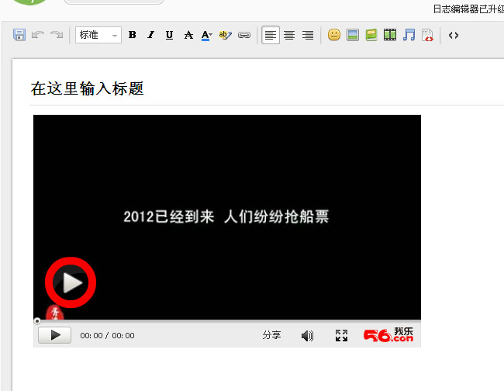Enter fullscreen mode on the video player
Image resolution: width=504 pixels, height=391 pixels.
341,335
